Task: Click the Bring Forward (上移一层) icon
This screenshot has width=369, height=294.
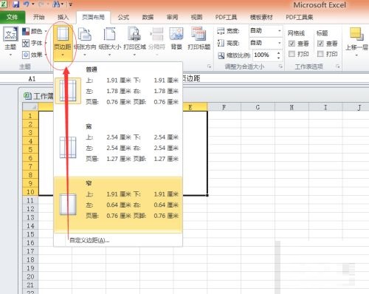Action: point(356,34)
